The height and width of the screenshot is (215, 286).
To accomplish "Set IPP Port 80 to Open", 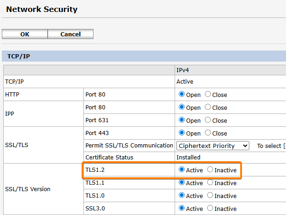I will [x=181, y=107].
